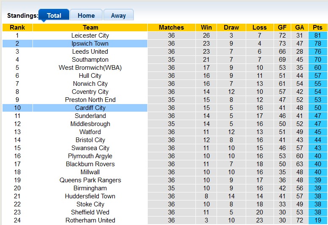Click the Leicester City team link
Screen dimensions: 328x225
pyautogui.click(x=90, y=36)
